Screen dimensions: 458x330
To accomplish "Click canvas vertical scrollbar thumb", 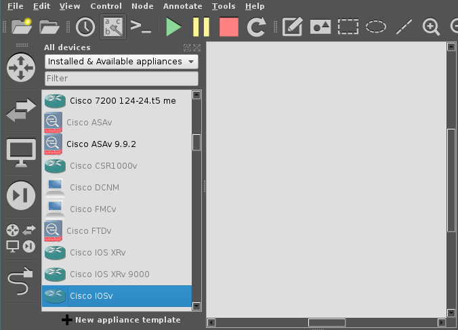I will [x=451, y=180].
